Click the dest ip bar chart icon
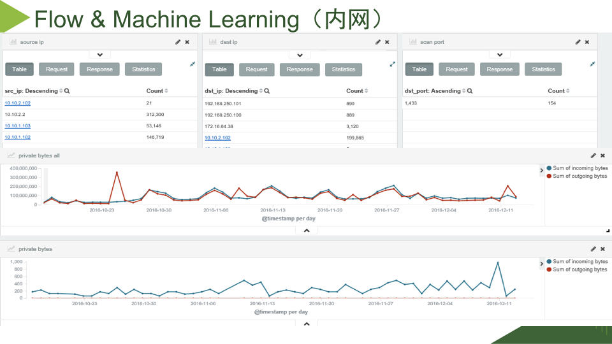The width and height of the screenshot is (612, 344). [213, 42]
